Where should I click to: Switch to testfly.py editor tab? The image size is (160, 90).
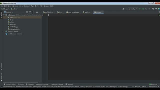pos(86,12)
